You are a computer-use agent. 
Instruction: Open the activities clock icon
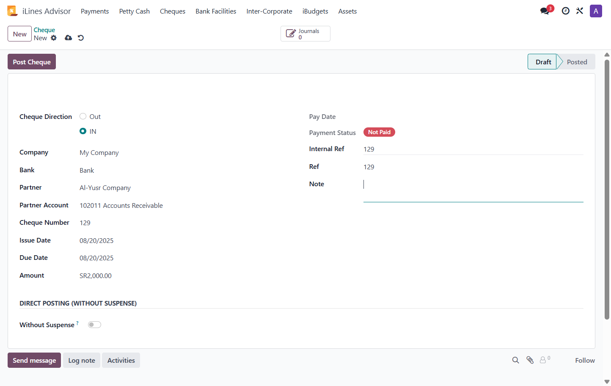[x=565, y=11]
